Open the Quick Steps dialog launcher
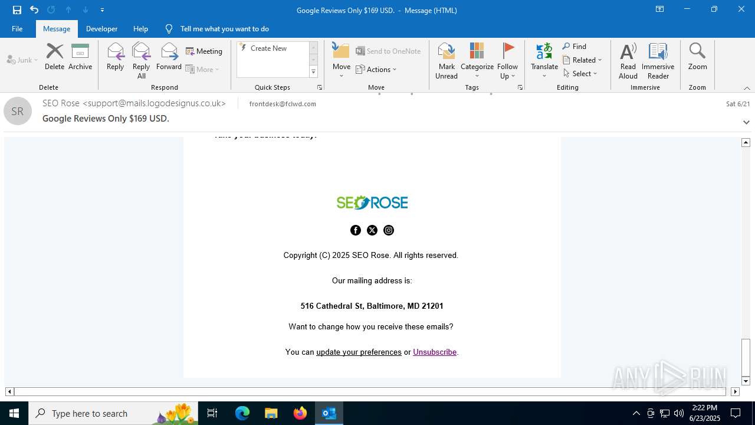Image resolution: width=755 pixels, height=425 pixels. [x=320, y=87]
